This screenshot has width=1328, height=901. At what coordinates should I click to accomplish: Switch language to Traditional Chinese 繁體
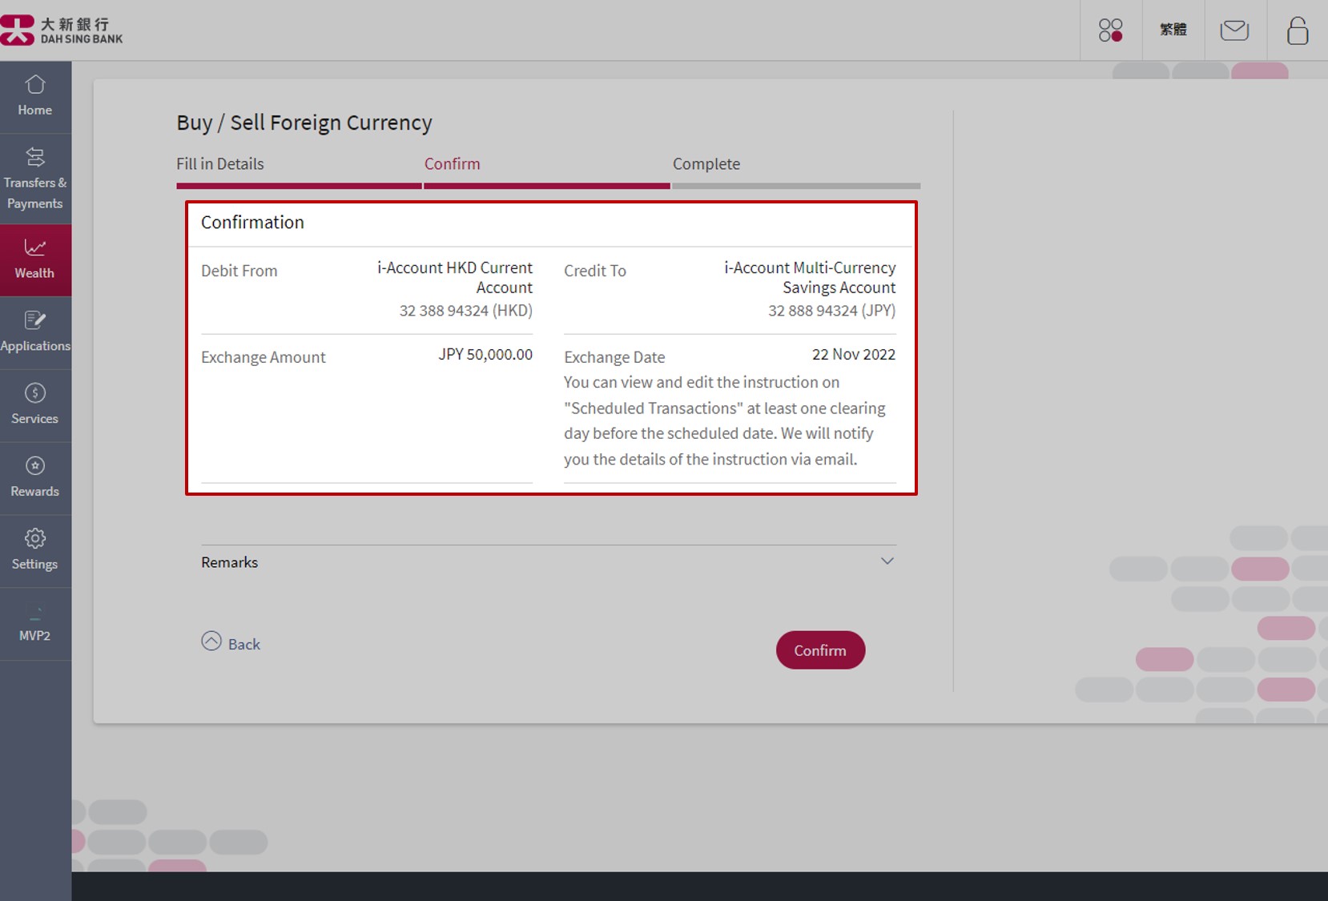pos(1173,30)
